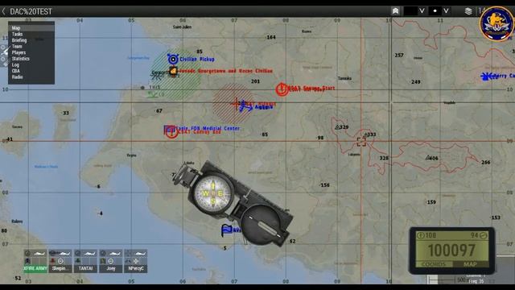This screenshot has height=290, width=515.
Task: Click the soldier role icon above XFIRE ARMY
Action: pyautogui.click(x=27, y=261)
